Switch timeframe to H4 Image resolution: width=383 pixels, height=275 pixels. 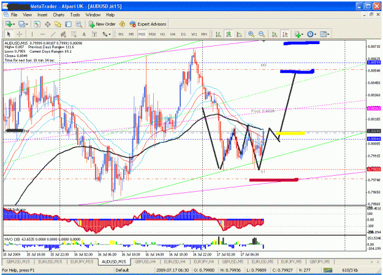point(173,34)
